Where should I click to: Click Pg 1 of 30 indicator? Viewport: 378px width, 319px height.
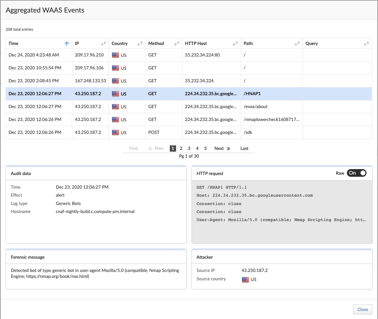click(x=189, y=156)
